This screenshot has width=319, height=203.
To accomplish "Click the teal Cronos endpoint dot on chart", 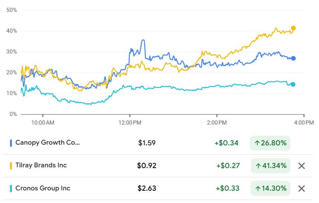I will (293, 84).
